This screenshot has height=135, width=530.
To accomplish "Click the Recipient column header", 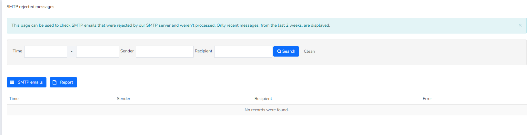I will (x=263, y=99).
